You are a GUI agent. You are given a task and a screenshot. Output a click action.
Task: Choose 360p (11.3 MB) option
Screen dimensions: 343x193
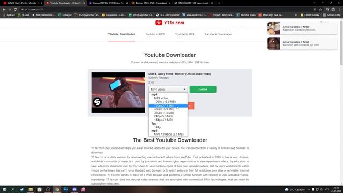[168, 113]
